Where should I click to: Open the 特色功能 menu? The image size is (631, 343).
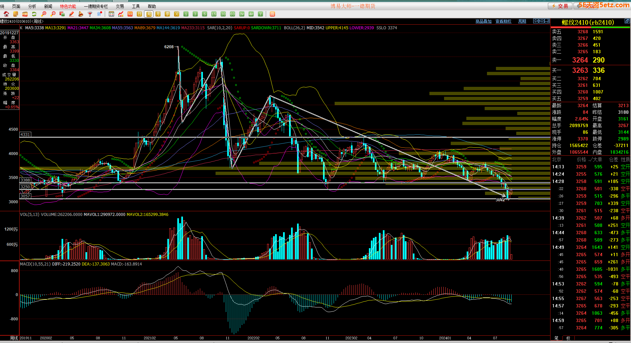pyautogui.click(x=68, y=6)
